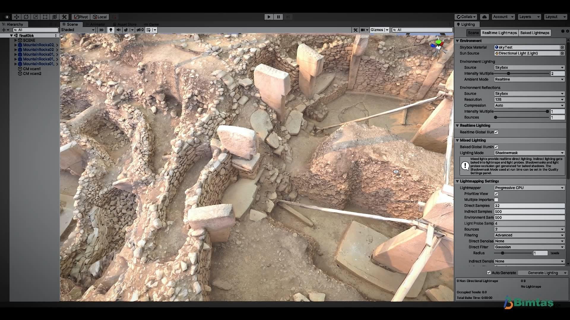Image resolution: width=570 pixels, height=320 pixels.
Task: Open Baked Lightmaps section
Action: (535, 33)
